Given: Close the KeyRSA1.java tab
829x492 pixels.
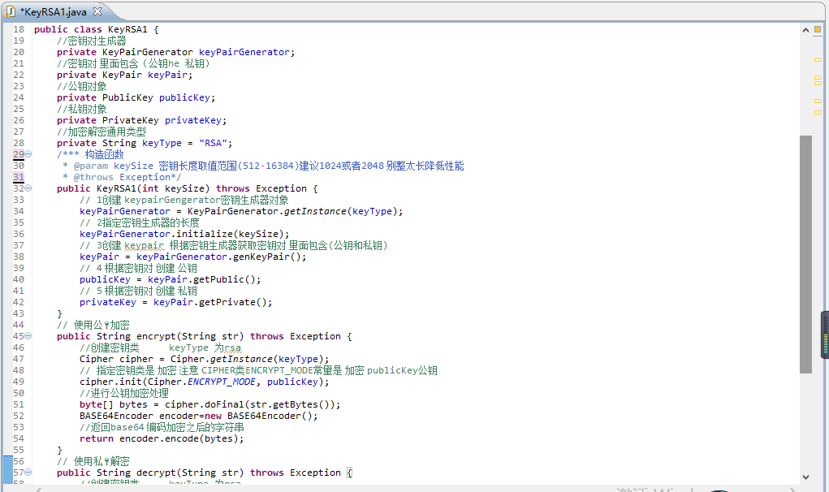Looking at the screenshot, I should 98,11.
